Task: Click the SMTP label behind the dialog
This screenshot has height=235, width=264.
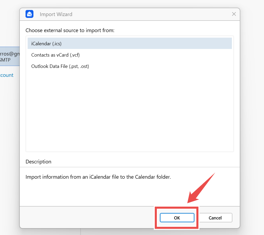Action: tap(5, 60)
